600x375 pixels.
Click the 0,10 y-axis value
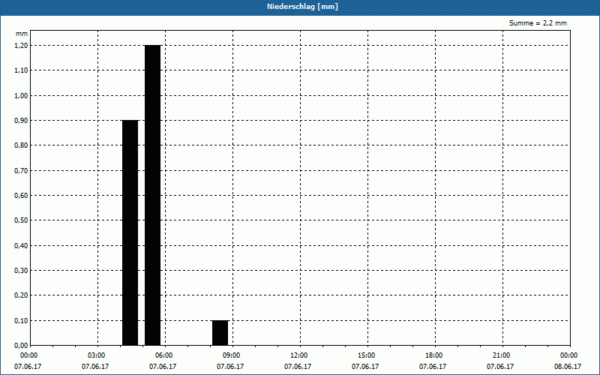point(22,321)
